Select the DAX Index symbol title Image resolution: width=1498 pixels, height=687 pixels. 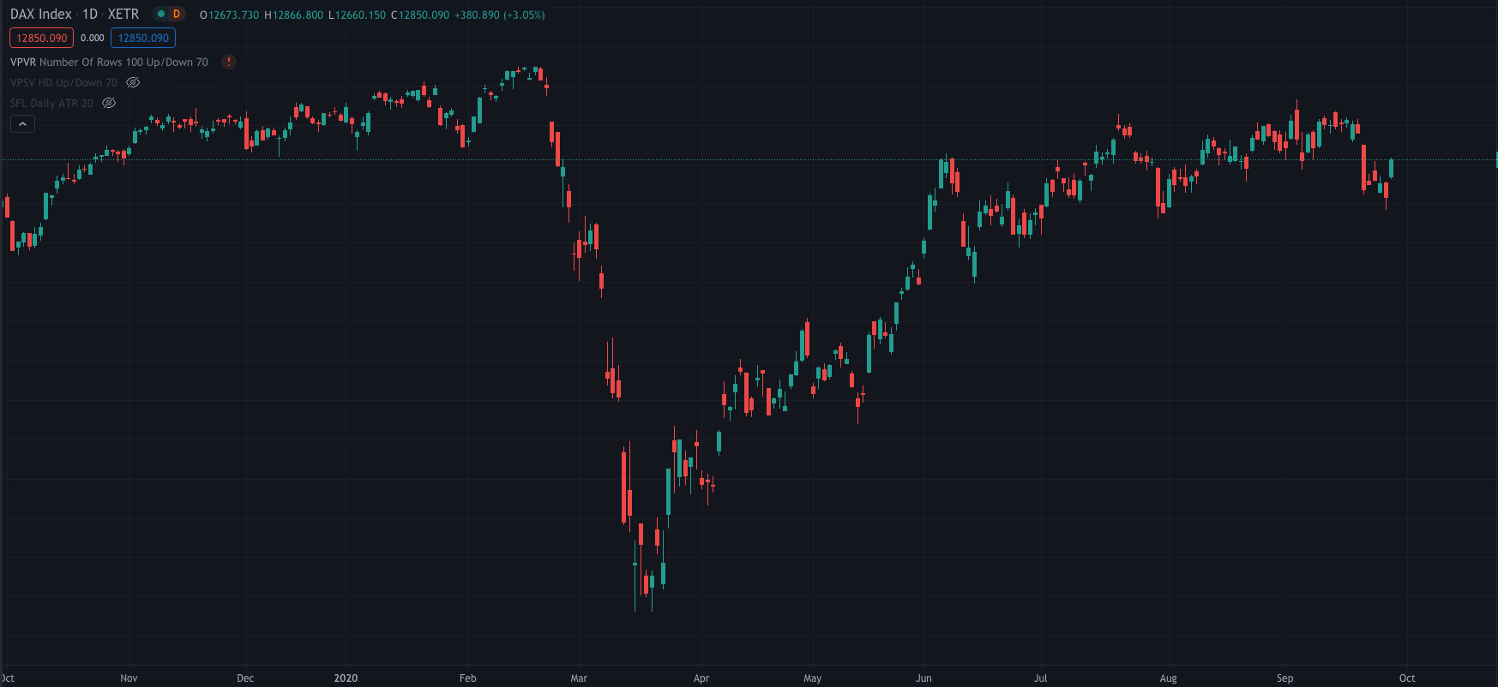pyautogui.click(x=41, y=14)
